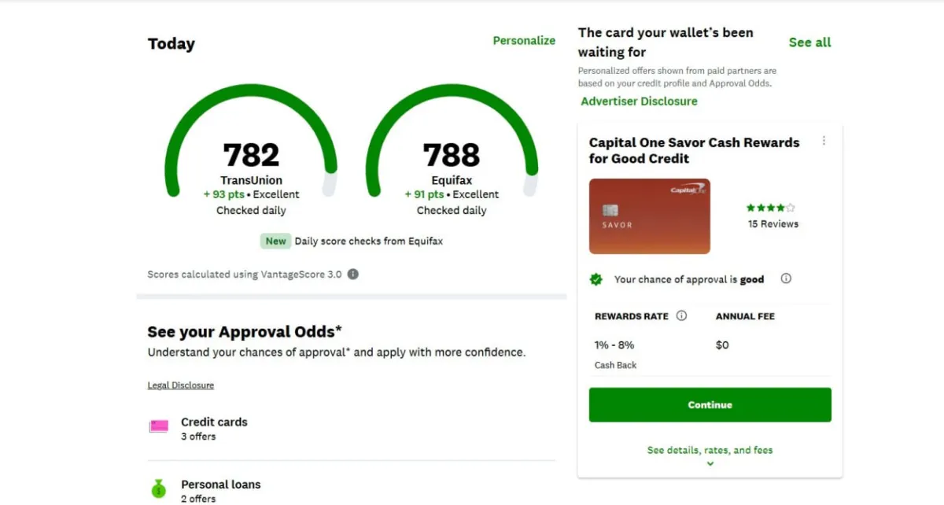Click the green personal loans money bag icon

click(x=158, y=489)
